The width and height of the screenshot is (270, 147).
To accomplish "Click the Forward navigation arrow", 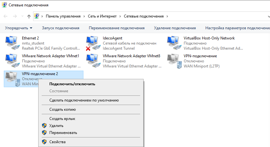I will click(x=15, y=16).
